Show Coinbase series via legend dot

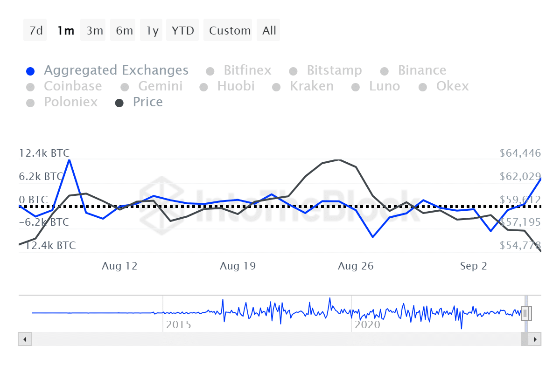point(30,87)
